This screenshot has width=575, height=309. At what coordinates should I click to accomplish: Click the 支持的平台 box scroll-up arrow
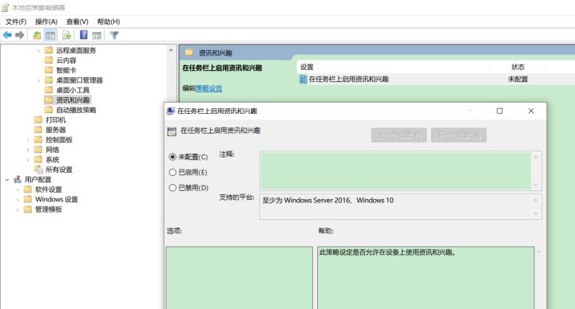click(x=536, y=200)
